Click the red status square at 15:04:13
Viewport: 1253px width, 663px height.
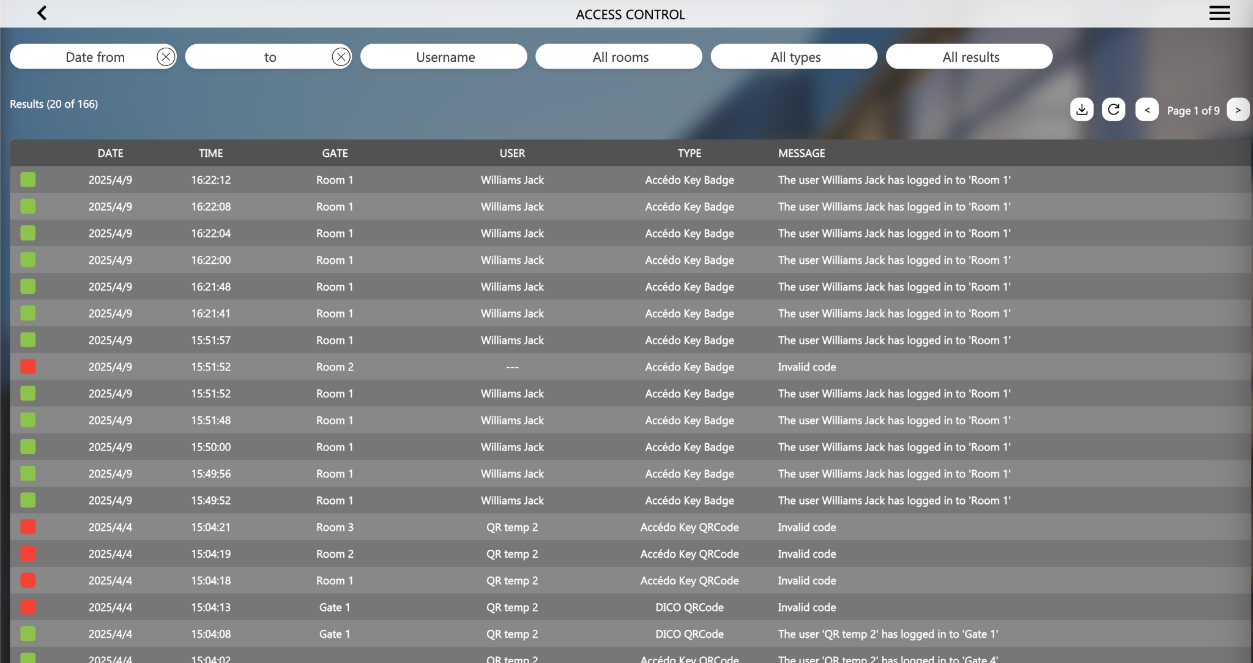tap(28, 607)
